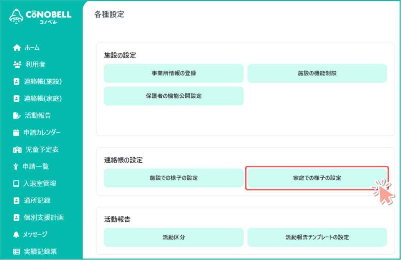Click the 児童予定表 building icon

pyautogui.click(x=17, y=150)
